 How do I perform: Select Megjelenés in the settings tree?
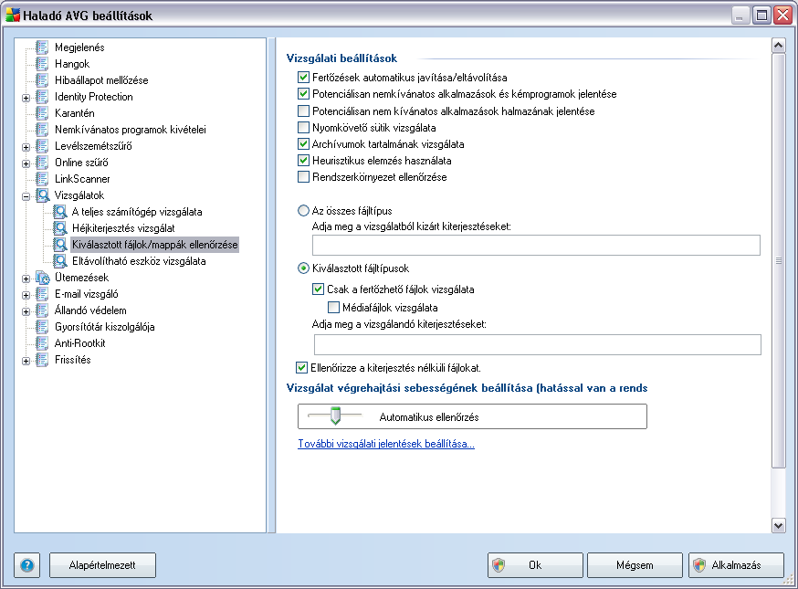(79, 47)
